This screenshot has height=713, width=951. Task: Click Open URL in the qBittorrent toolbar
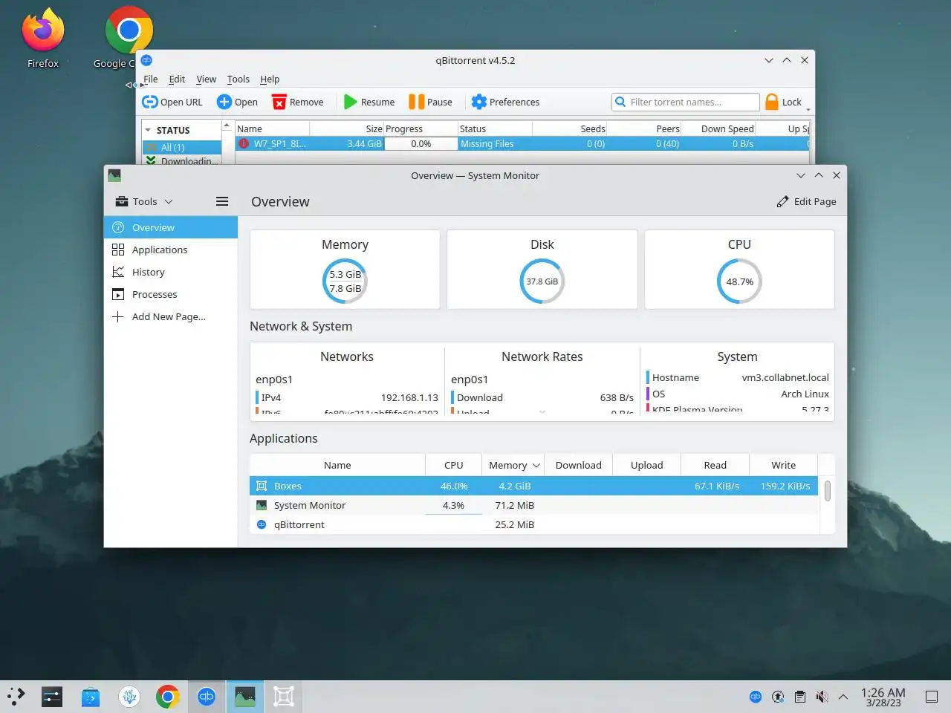172,102
